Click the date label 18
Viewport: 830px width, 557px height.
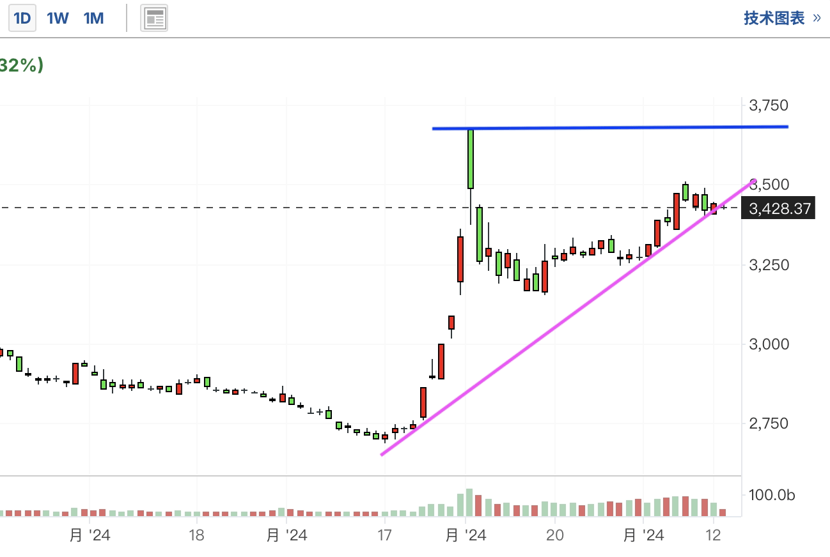tap(196, 535)
